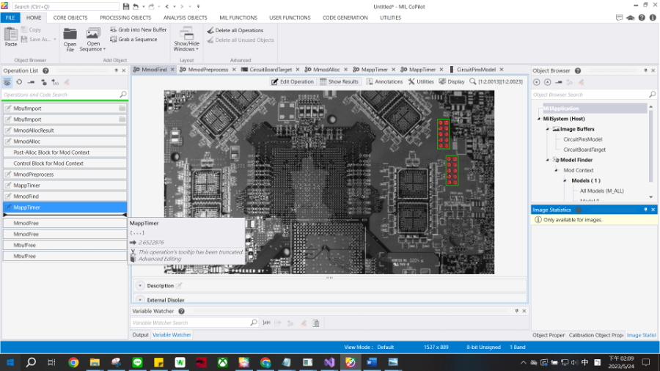Open Word from the Windows taskbar
The width and height of the screenshot is (660, 371).
point(372,362)
